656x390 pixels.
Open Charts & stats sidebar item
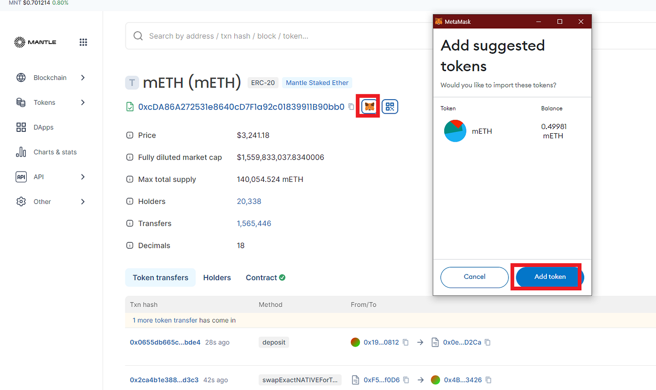[55, 152]
